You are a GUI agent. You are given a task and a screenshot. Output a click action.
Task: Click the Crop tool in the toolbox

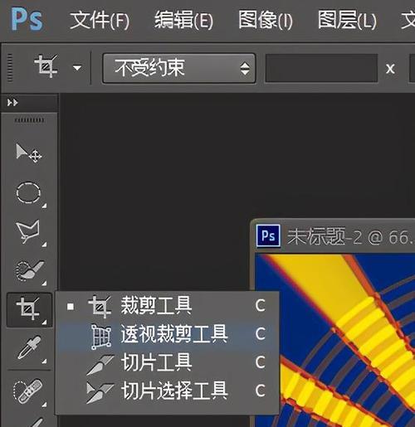pyautogui.click(x=29, y=309)
